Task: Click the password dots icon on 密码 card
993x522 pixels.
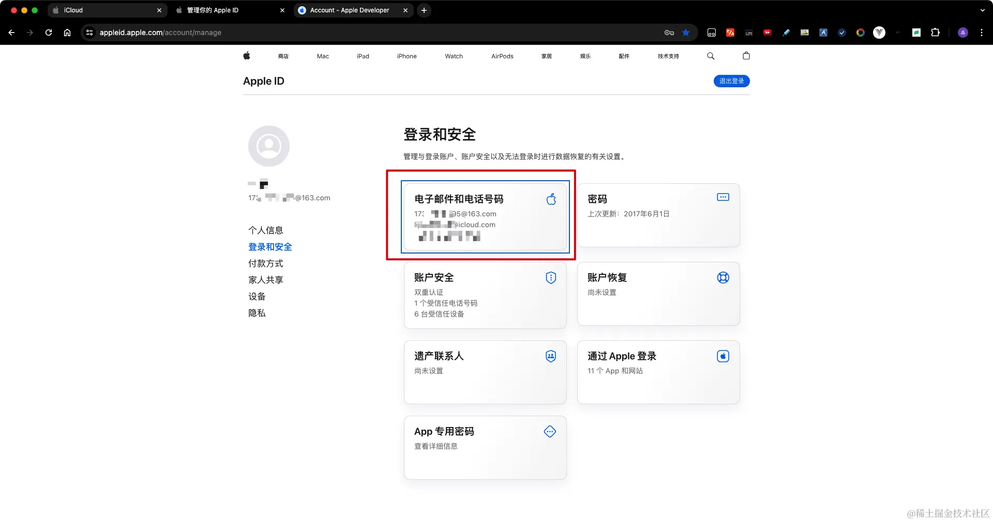Action: coord(723,197)
